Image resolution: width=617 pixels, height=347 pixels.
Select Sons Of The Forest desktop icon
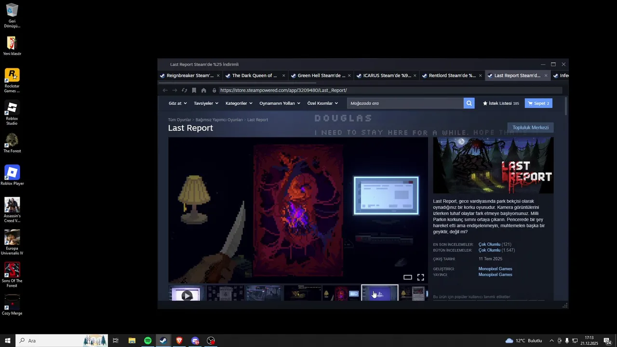(12, 275)
